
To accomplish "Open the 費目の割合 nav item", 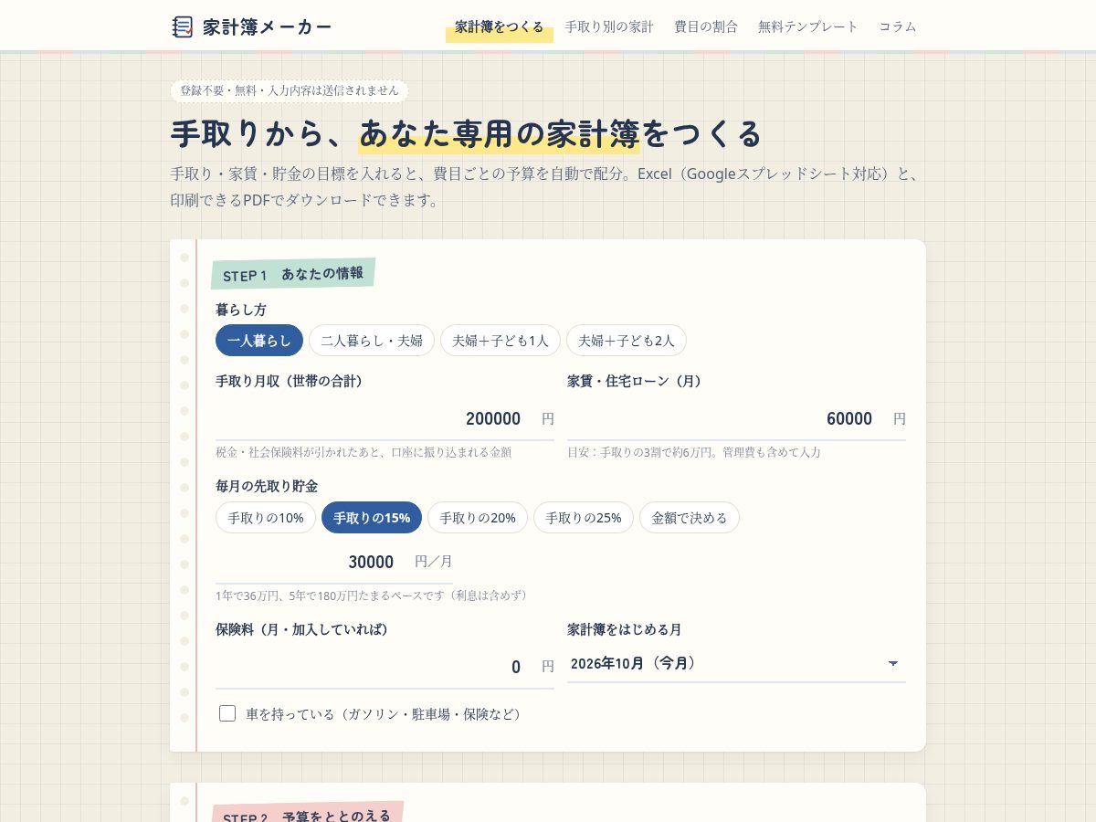I will [x=706, y=26].
